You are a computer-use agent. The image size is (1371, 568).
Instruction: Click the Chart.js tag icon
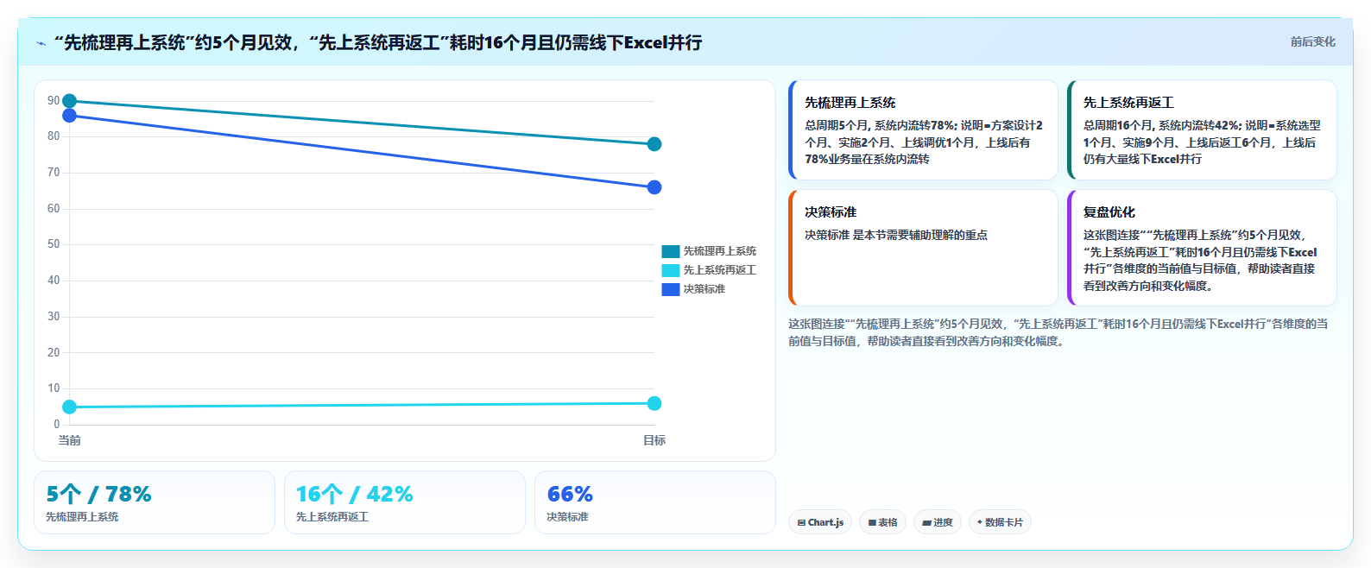pyautogui.click(x=801, y=523)
